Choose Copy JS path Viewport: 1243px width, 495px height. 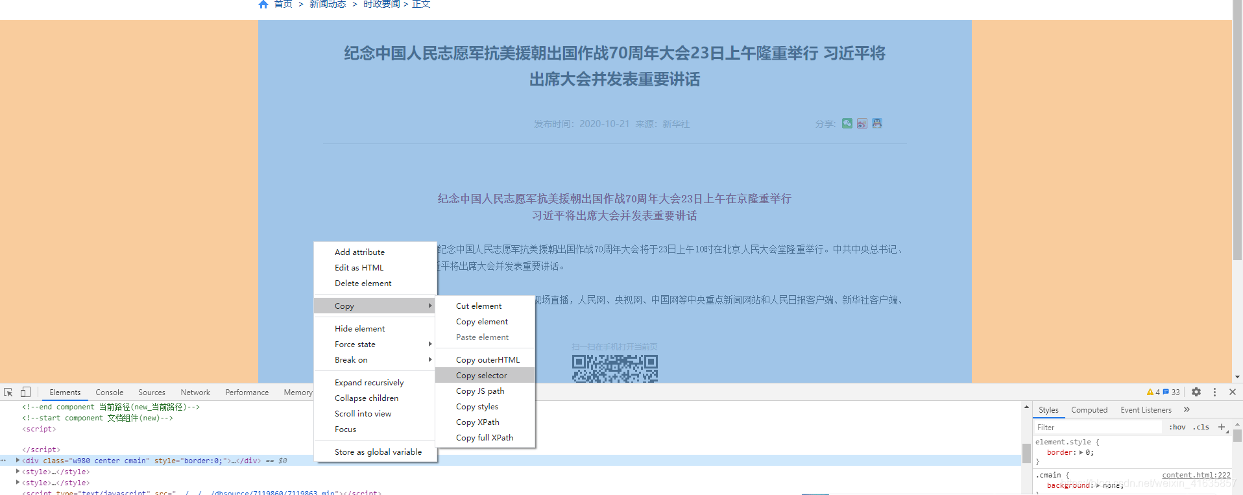(485, 391)
